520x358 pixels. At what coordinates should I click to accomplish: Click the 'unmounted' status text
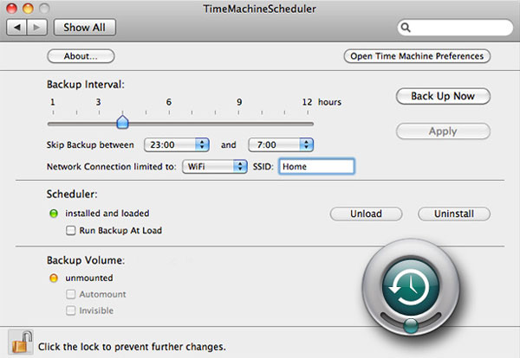[x=89, y=278]
